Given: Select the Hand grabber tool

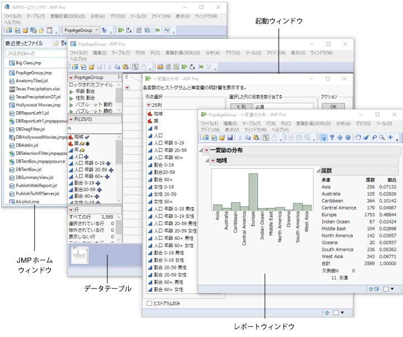Looking at the screenshot, I should (x=358, y=137).
